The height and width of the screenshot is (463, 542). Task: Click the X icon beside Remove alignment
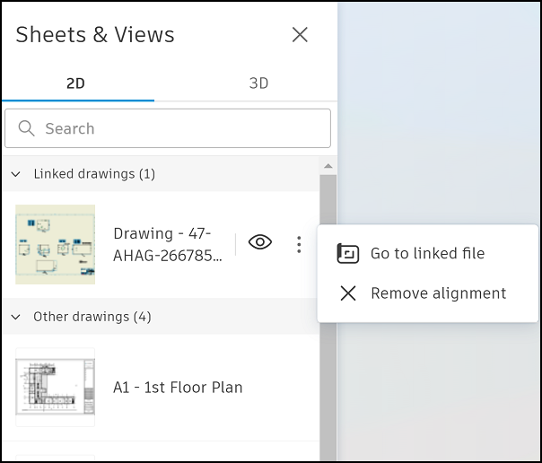(x=347, y=293)
